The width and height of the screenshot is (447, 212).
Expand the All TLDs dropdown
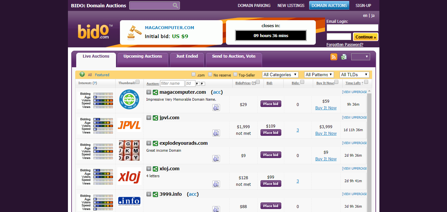coord(354,75)
